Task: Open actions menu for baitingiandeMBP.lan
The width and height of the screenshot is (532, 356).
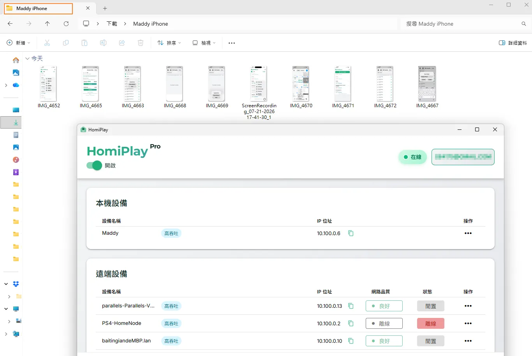Action: coord(468,341)
